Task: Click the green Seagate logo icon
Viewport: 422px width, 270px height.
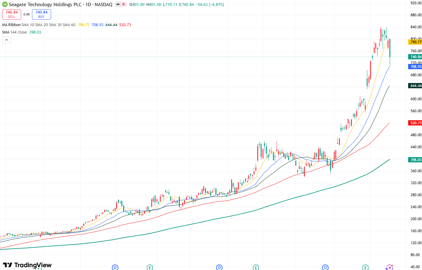Action: pyautogui.click(x=5, y=5)
